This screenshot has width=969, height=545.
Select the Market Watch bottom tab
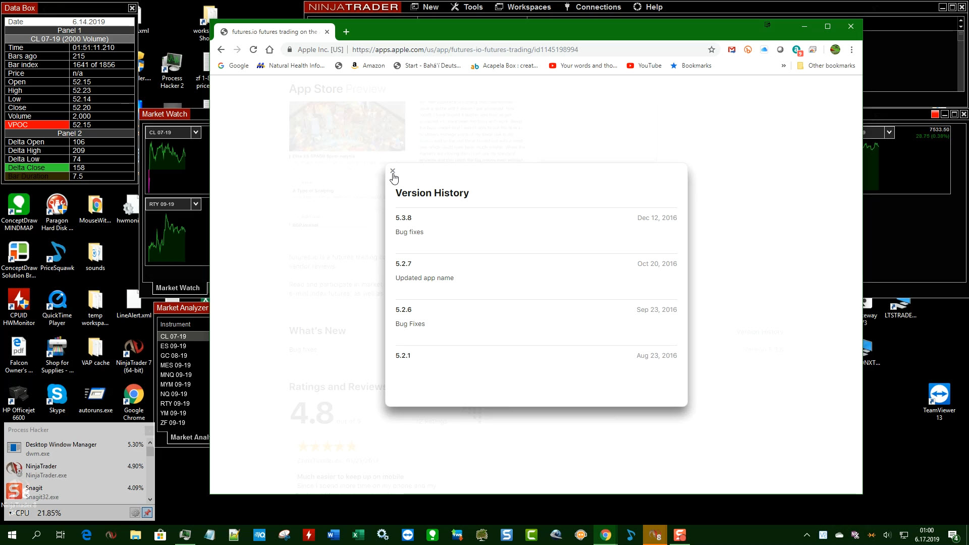pos(178,288)
